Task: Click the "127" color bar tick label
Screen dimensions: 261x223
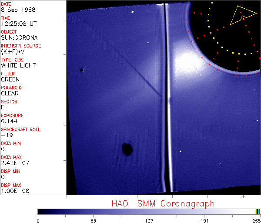Action: [x=149, y=221]
